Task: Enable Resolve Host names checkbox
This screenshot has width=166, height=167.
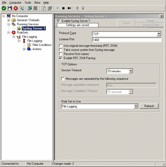Action: click(61, 54)
